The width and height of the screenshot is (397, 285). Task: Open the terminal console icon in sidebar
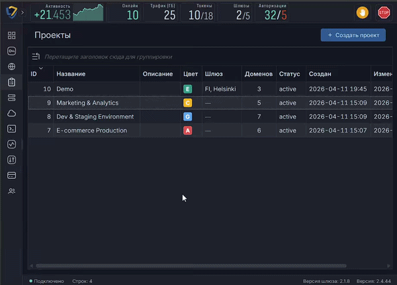coord(11,129)
